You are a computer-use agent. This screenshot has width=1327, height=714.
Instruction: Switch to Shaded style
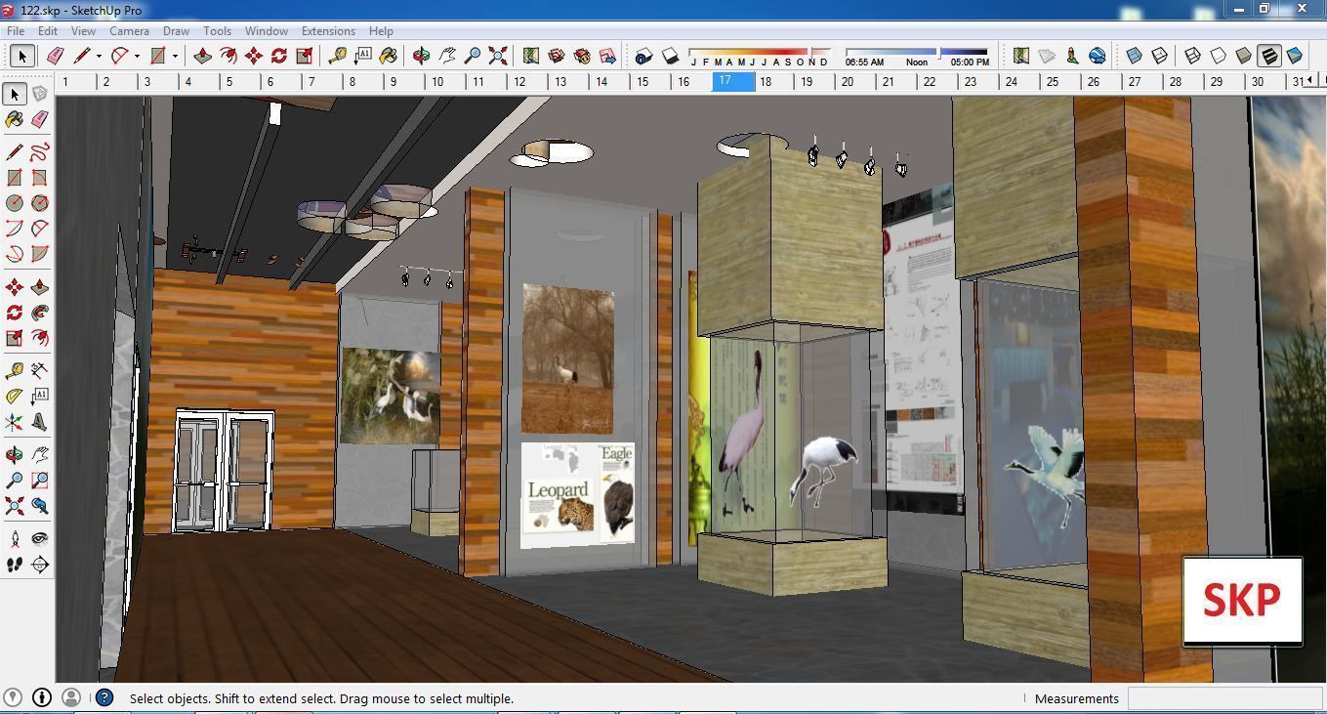coord(1244,56)
